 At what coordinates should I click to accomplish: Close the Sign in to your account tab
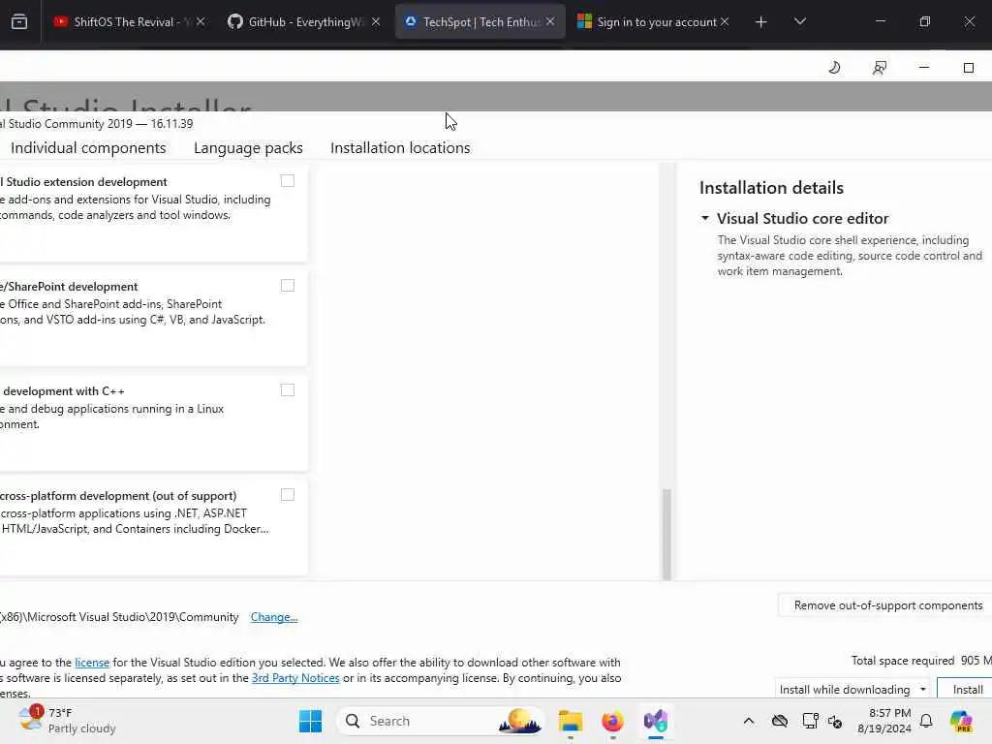pos(725,21)
